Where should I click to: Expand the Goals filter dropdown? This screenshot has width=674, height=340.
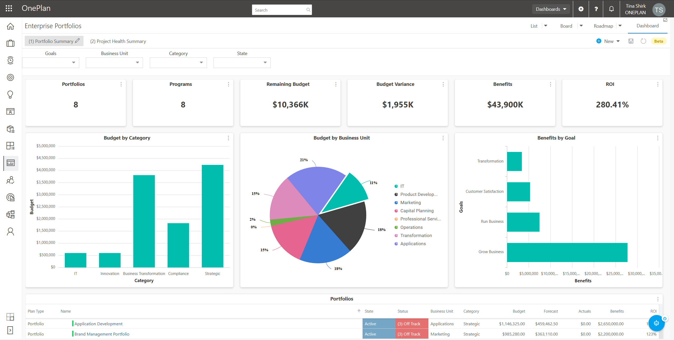[51, 63]
